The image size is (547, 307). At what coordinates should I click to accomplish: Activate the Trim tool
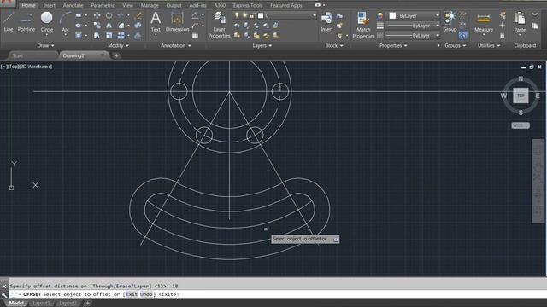pos(121,15)
